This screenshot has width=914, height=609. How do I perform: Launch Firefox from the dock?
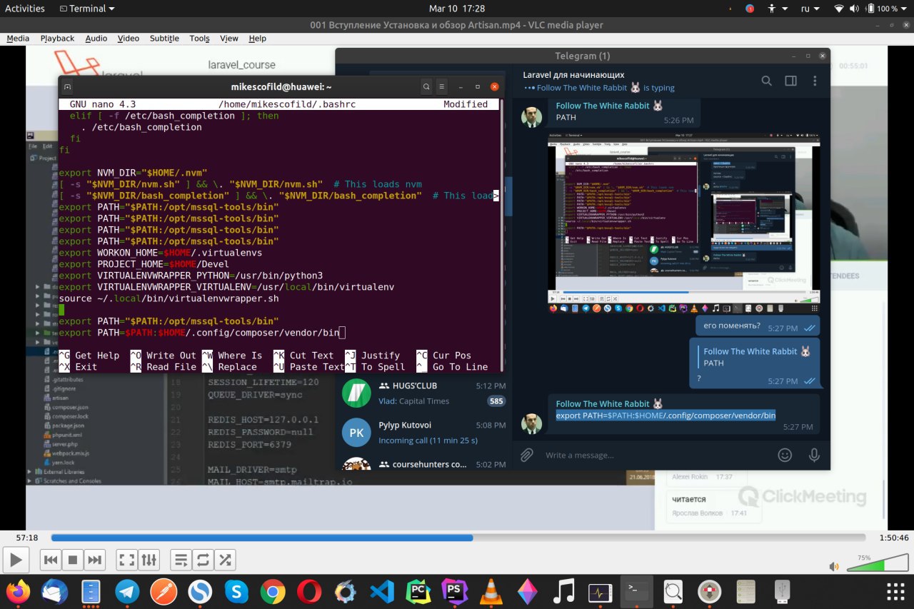(18, 591)
